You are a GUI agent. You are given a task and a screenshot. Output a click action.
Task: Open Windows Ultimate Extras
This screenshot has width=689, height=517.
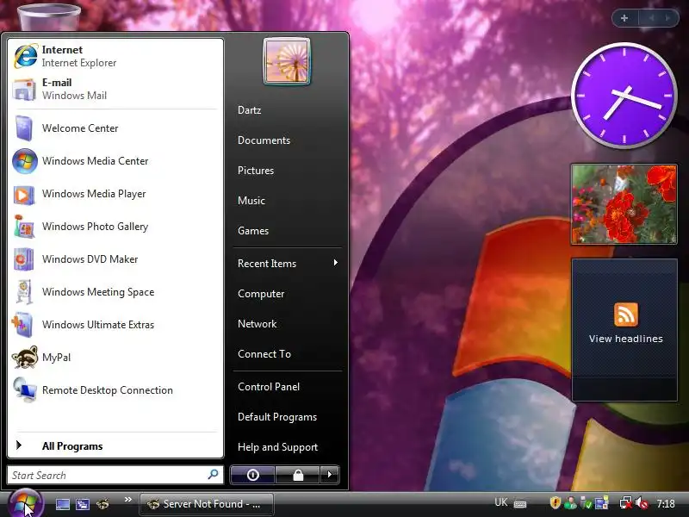(115, 325)
